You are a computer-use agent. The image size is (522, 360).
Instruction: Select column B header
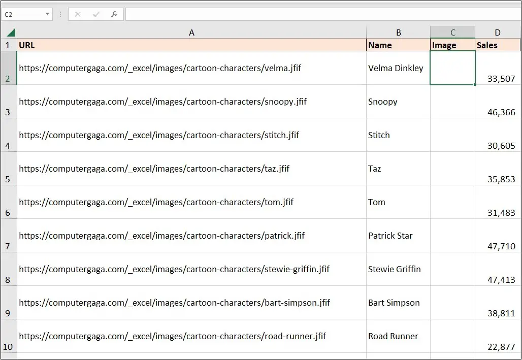tap(398, 31)
